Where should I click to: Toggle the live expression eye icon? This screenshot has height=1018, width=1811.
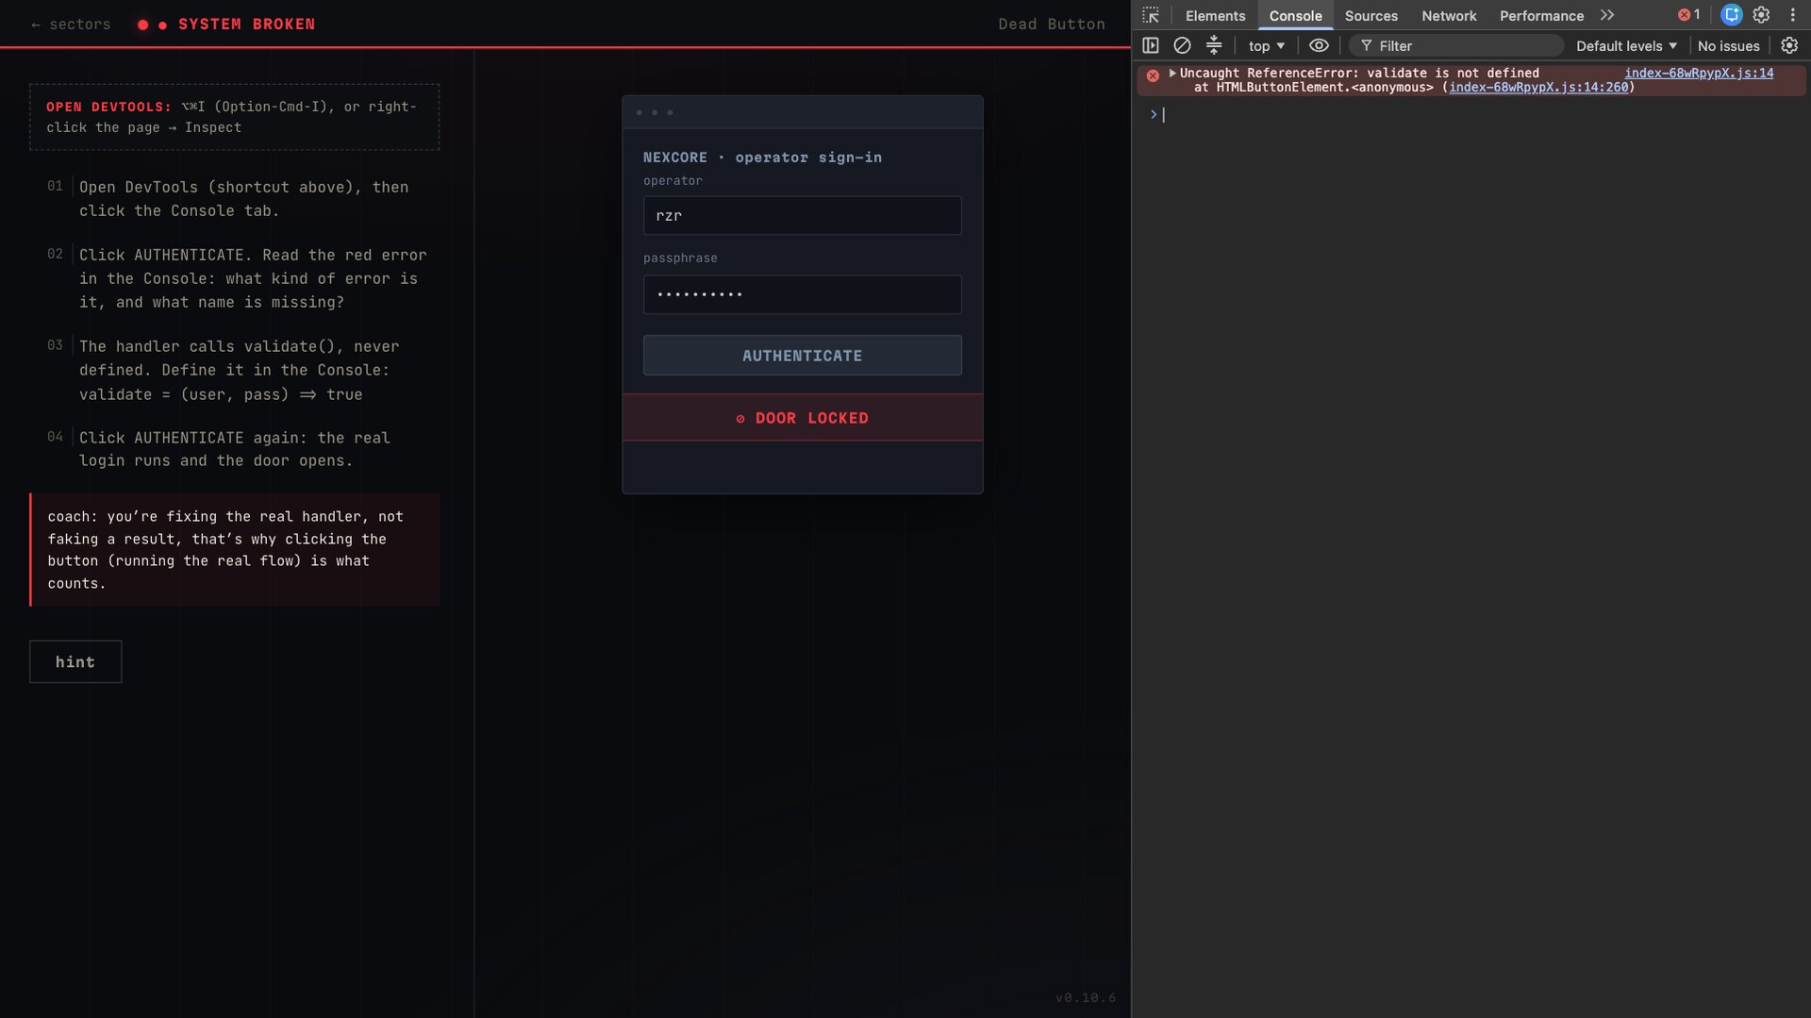click(1319, 45)
